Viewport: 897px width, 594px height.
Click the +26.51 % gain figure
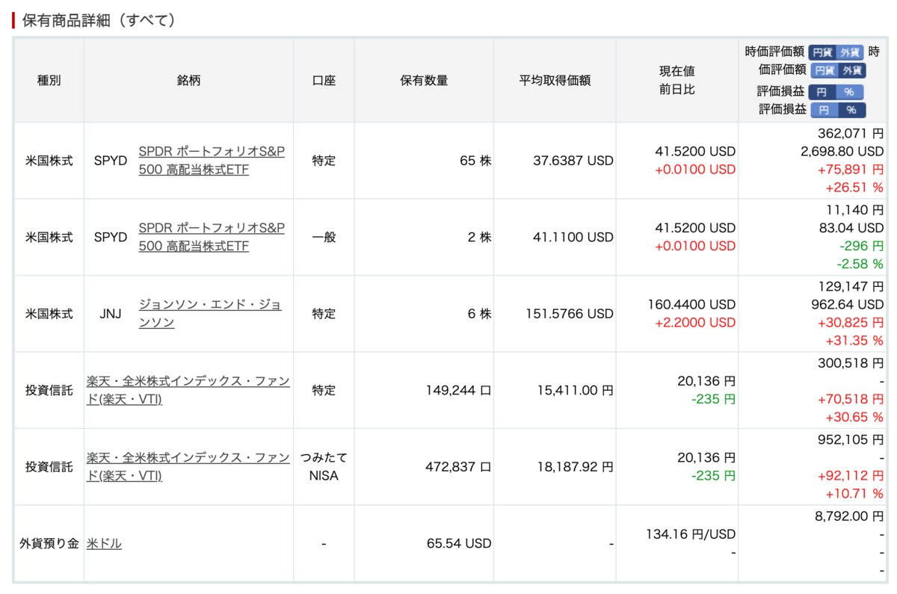click(x=854, y=188)
